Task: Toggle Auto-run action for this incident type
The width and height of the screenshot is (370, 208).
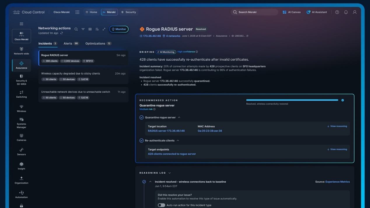Action: click(162, 205)
